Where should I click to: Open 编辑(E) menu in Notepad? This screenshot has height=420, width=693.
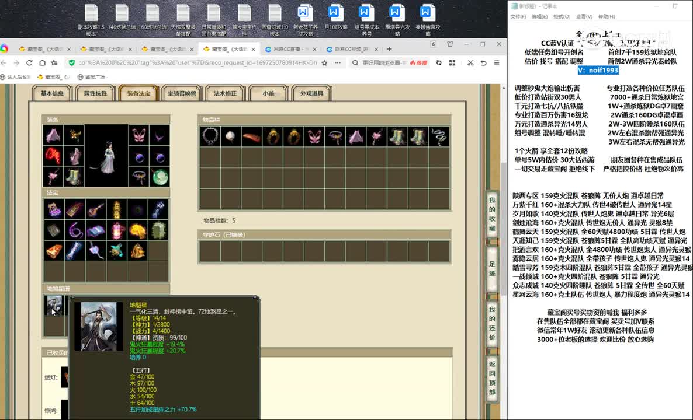[540, 17]
